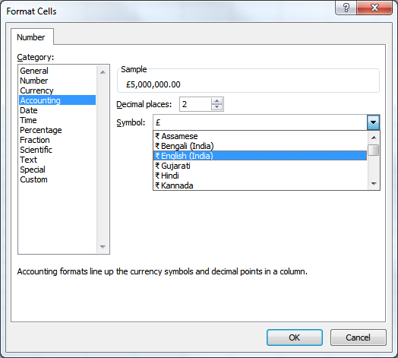Viewport: 398px width, 358px height.
Task: Click the Symbol list scrollbar thumb
Action: click(374, 150)
